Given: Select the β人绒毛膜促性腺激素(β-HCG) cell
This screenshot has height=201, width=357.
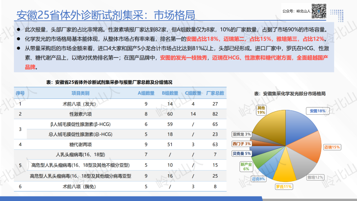Looking at the screenshot, I should click(x=80, y=124).
